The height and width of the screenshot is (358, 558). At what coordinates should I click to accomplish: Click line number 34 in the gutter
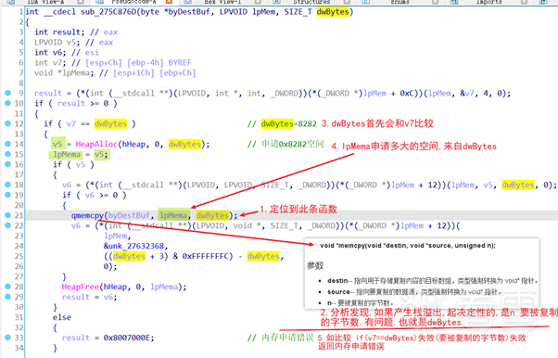19,347
